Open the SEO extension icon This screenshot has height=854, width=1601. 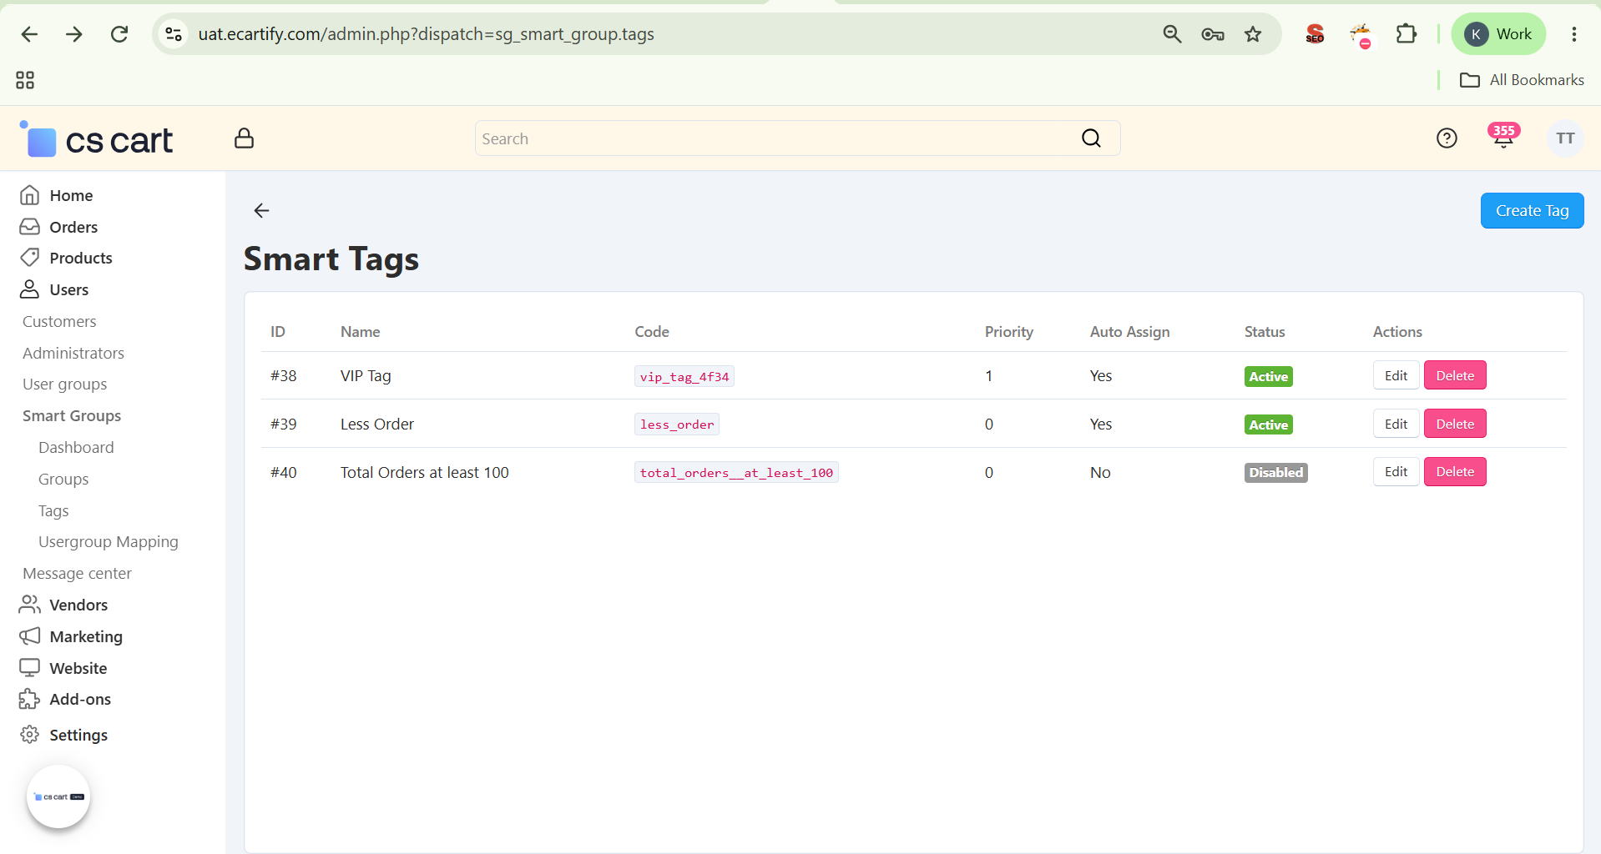[1315, 34]
